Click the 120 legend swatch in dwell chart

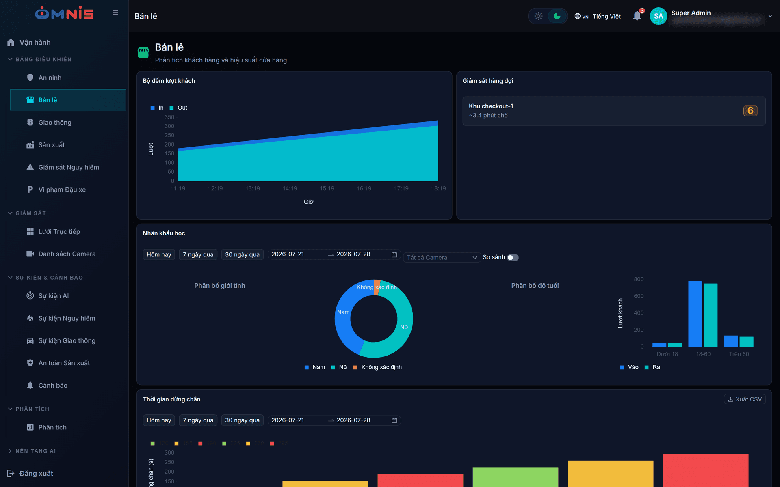[153, 444]
